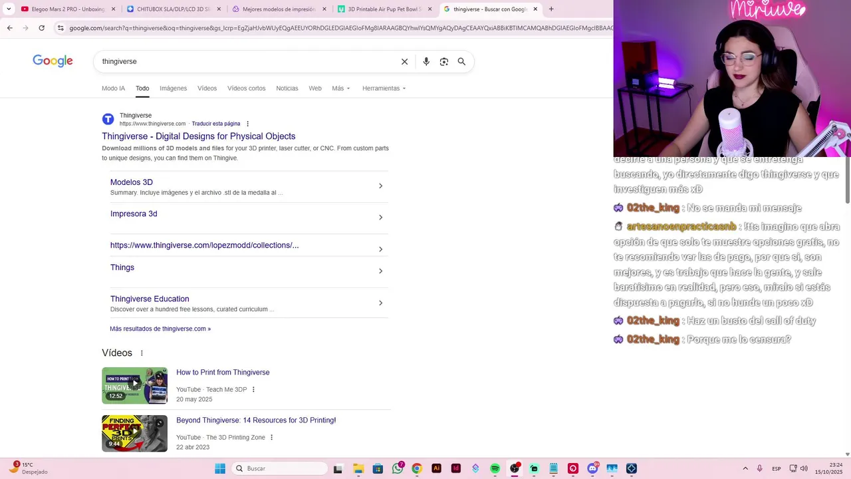This screenshot has height=479, width=851.
Task: Launch Adobe InDesign from taskbar
Action: pyautogui.click(x=456, y=468)
